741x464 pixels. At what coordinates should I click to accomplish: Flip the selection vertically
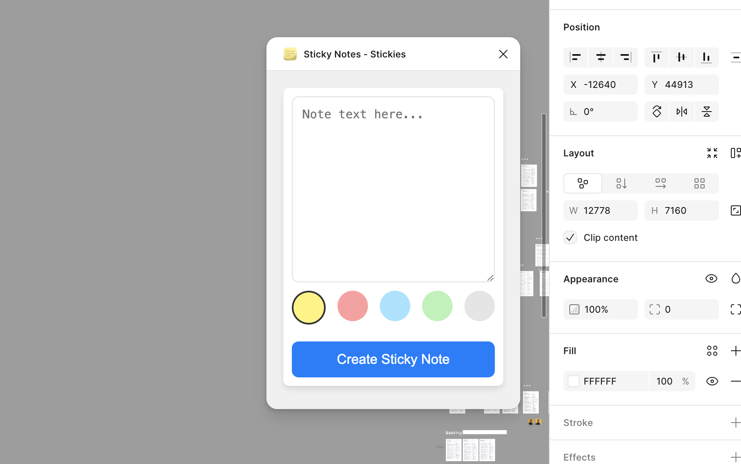(707, 112)
